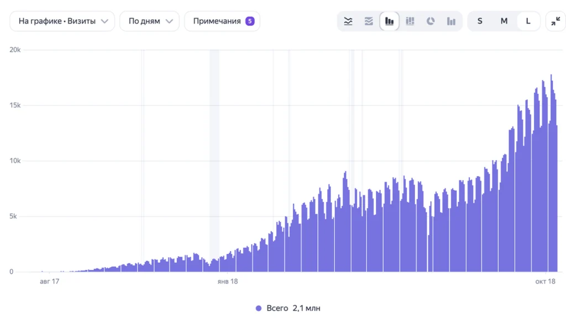Collapse the chart with the arrows icon
566x318 pixels.
click(555, 22)
